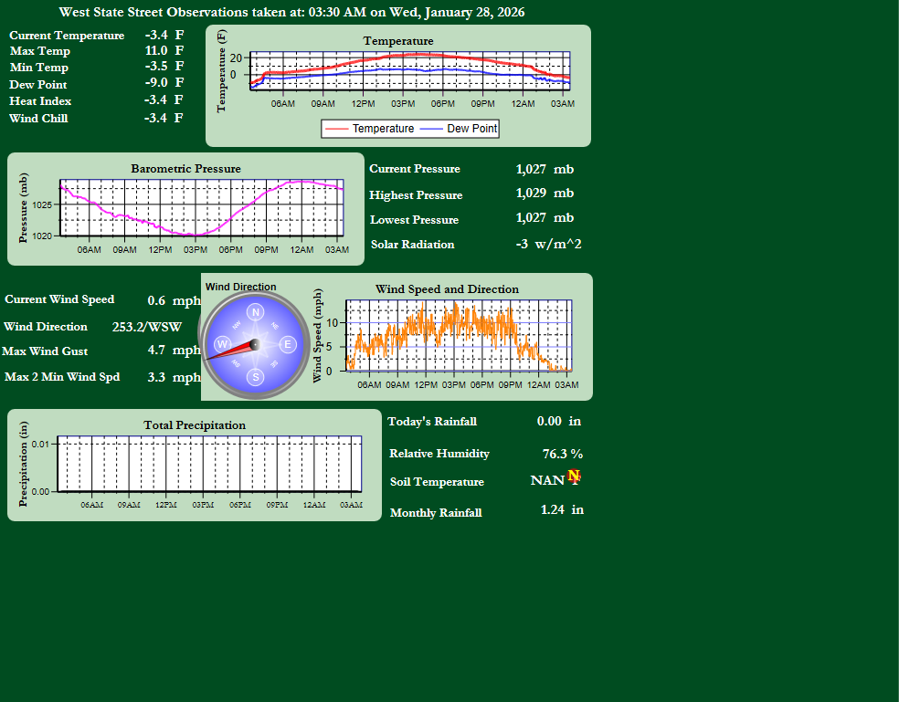Click the red Temperature legend entry
Screen dimensions: 899x702
coord(370,129)
